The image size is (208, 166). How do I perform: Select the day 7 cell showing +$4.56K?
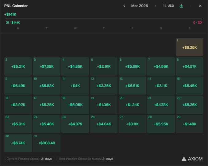161,66
